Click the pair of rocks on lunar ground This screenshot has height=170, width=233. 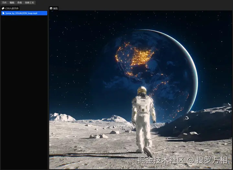99,136
